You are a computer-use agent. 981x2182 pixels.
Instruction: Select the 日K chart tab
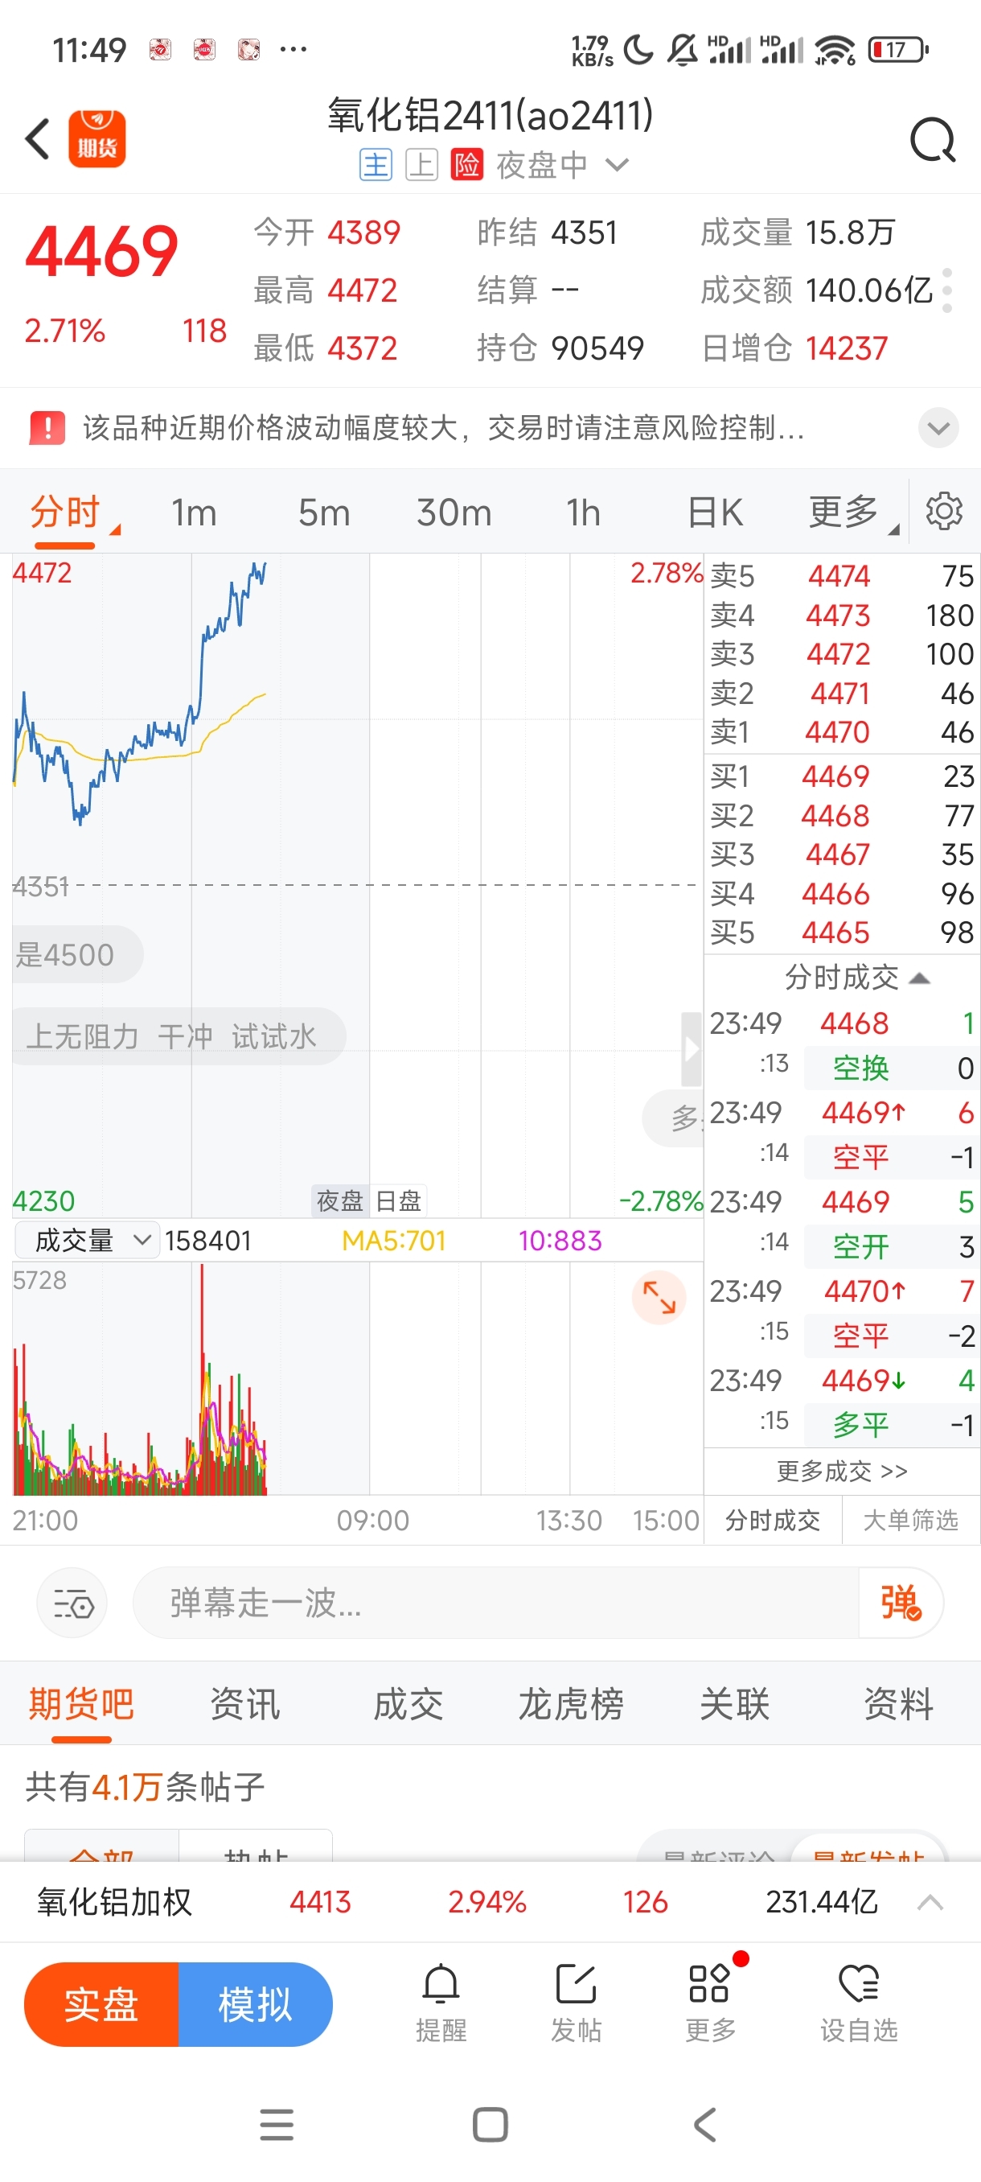[714, 513]
